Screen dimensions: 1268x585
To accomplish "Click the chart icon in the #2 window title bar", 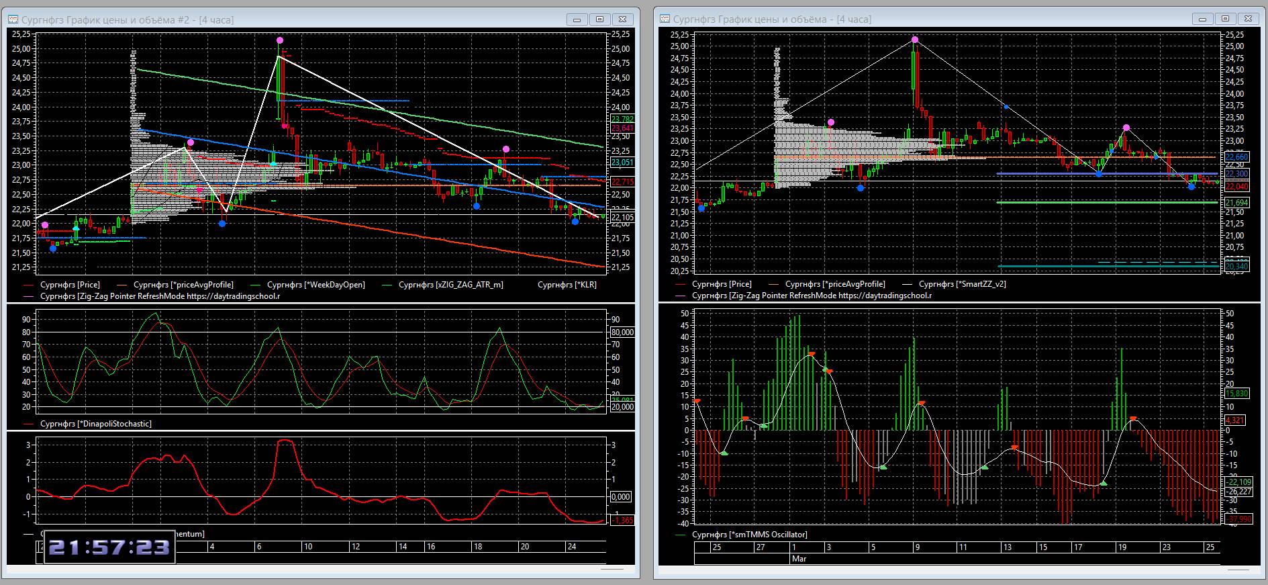I will [13, 19].
